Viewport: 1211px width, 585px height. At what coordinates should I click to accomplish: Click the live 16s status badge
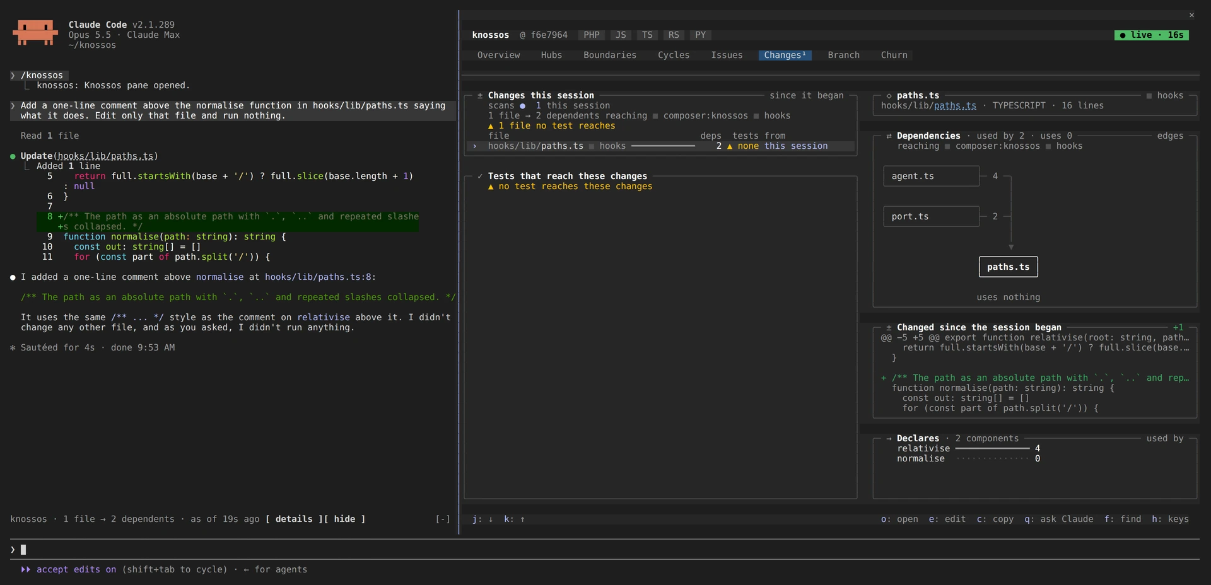pyautogui.click(x=1152, y=35)
